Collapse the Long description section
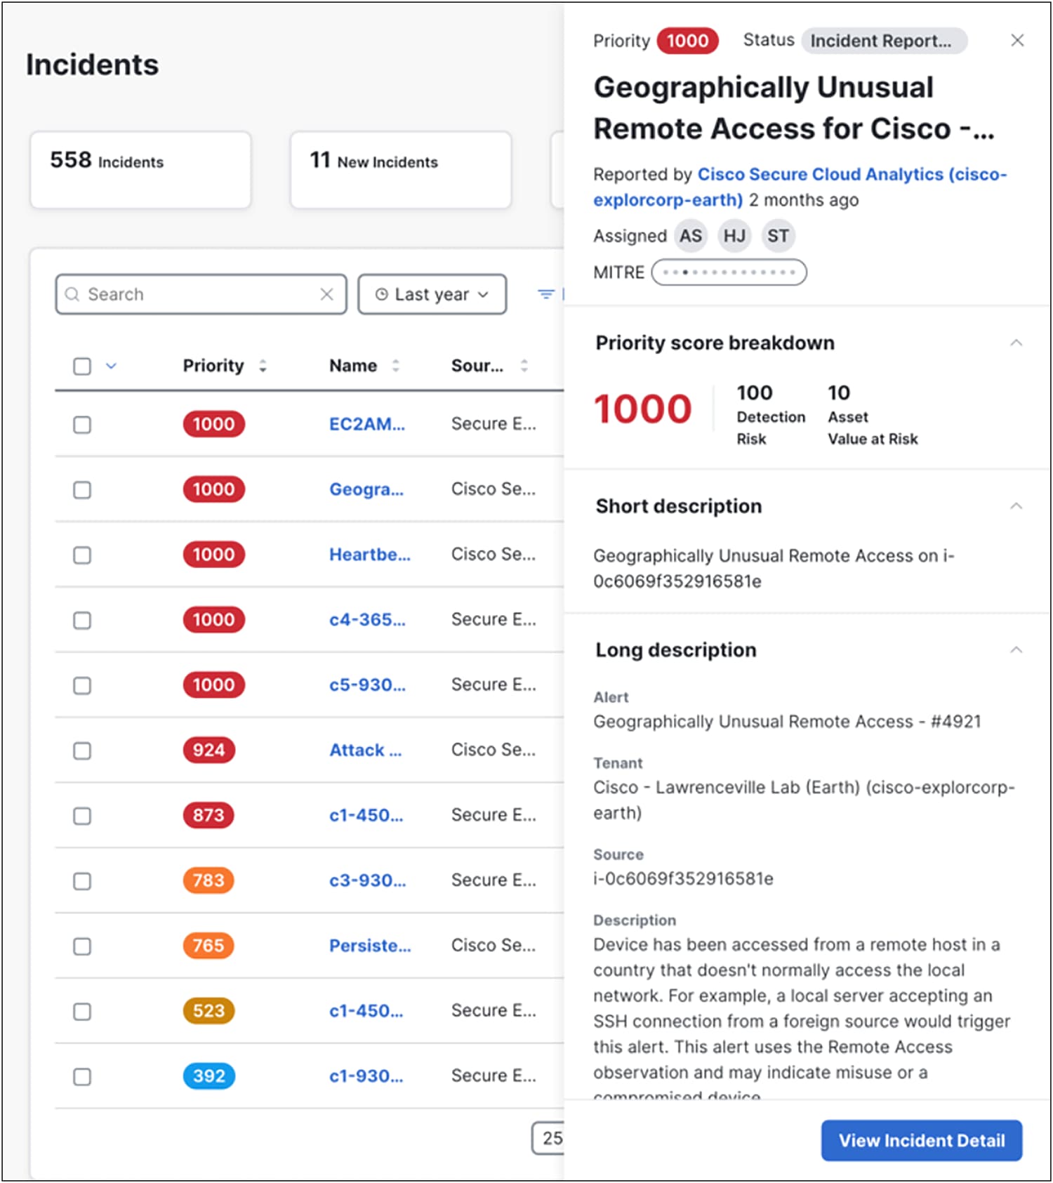1053x1183 pixels. click(x=1016, y=649)
